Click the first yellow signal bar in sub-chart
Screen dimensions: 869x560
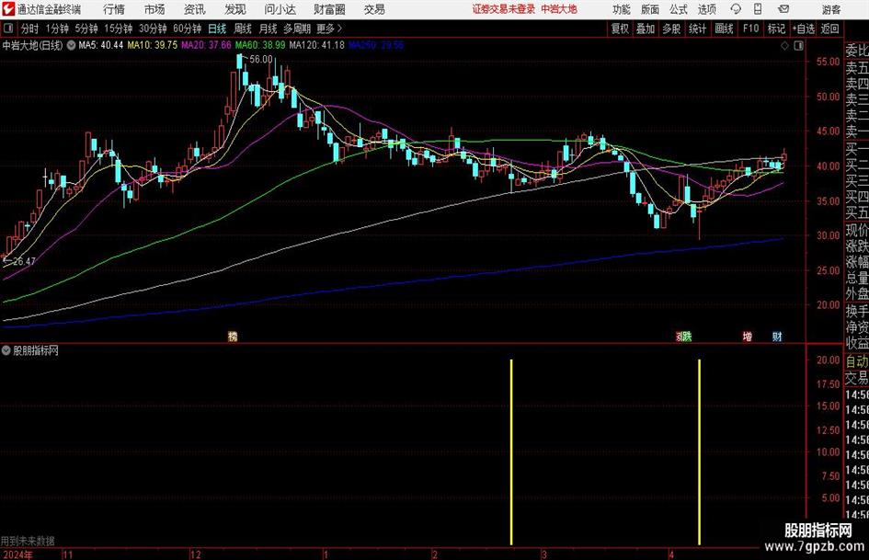coord(511,451)
